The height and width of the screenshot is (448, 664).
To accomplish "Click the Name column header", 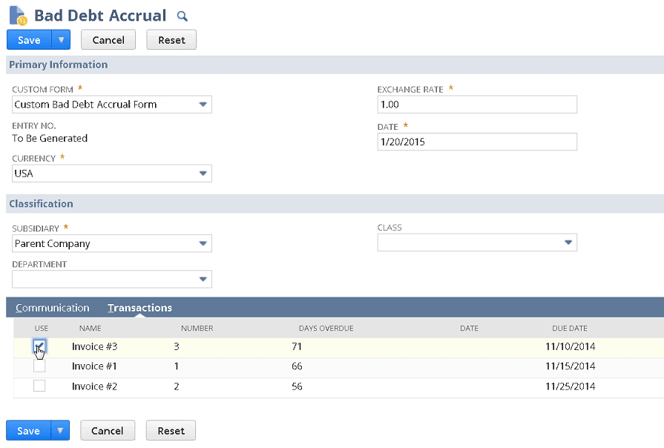I will 91,328.
